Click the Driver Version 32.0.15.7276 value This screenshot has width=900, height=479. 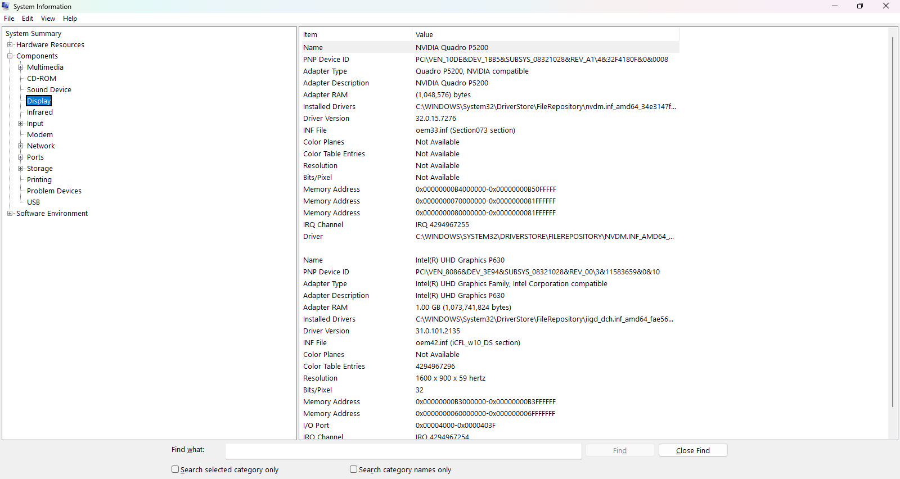[436, 119]
